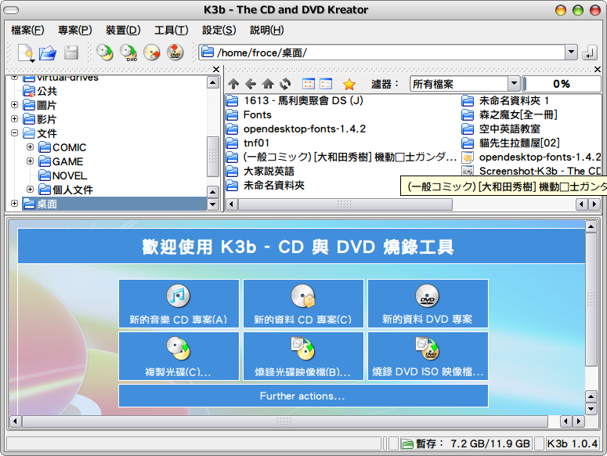The height and width of the screenshot is (456, 607).
Task: Open the 檔案(F) menu
Action: point(27,30)
